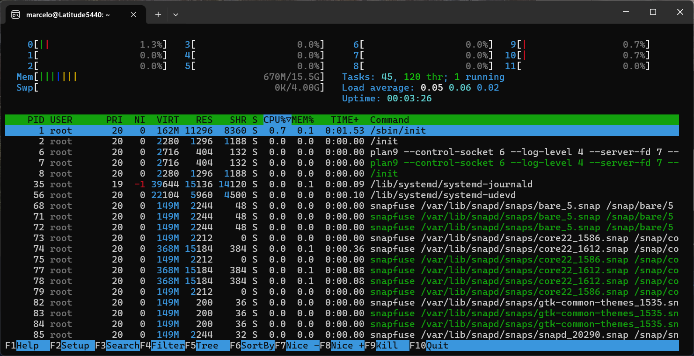Open the F6 SortBy menu
Viewport: 694px width, 356px height.
coord(252,346)
